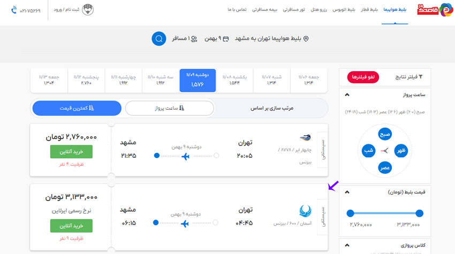Collapse the ساعت پرواز filter section
Image resolution: width=455 pixels, height=254 pixels.
pos(347,95)
